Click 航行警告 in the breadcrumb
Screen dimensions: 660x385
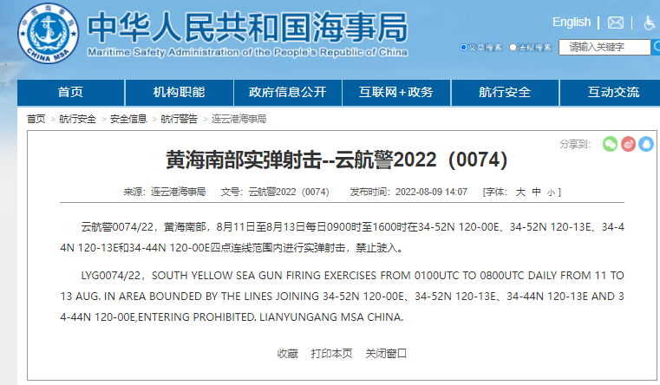(179, 119)
